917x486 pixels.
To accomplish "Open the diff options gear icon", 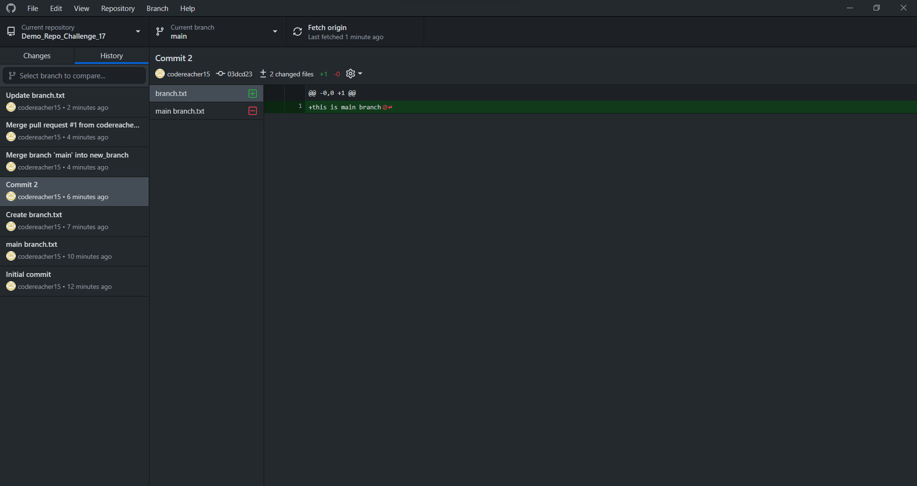I will click(350, 74).
